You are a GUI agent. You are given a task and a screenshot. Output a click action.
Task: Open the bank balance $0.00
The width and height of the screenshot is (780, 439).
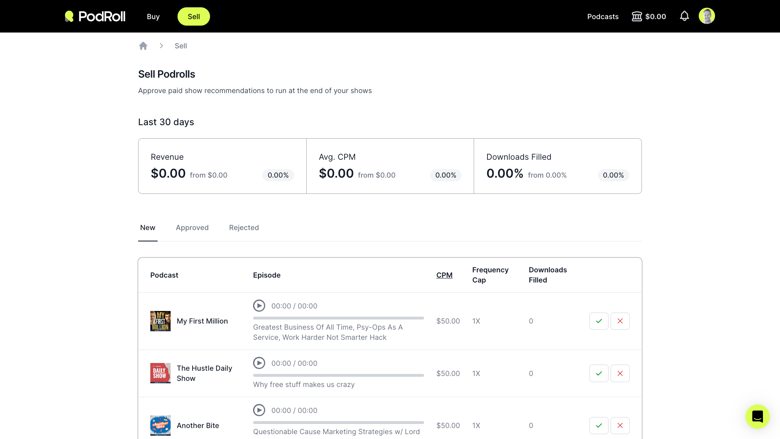pos(649,17)
